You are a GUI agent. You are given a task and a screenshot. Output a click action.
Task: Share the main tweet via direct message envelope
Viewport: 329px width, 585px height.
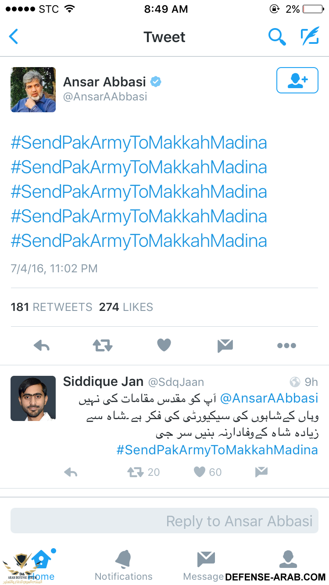[225, 346]
